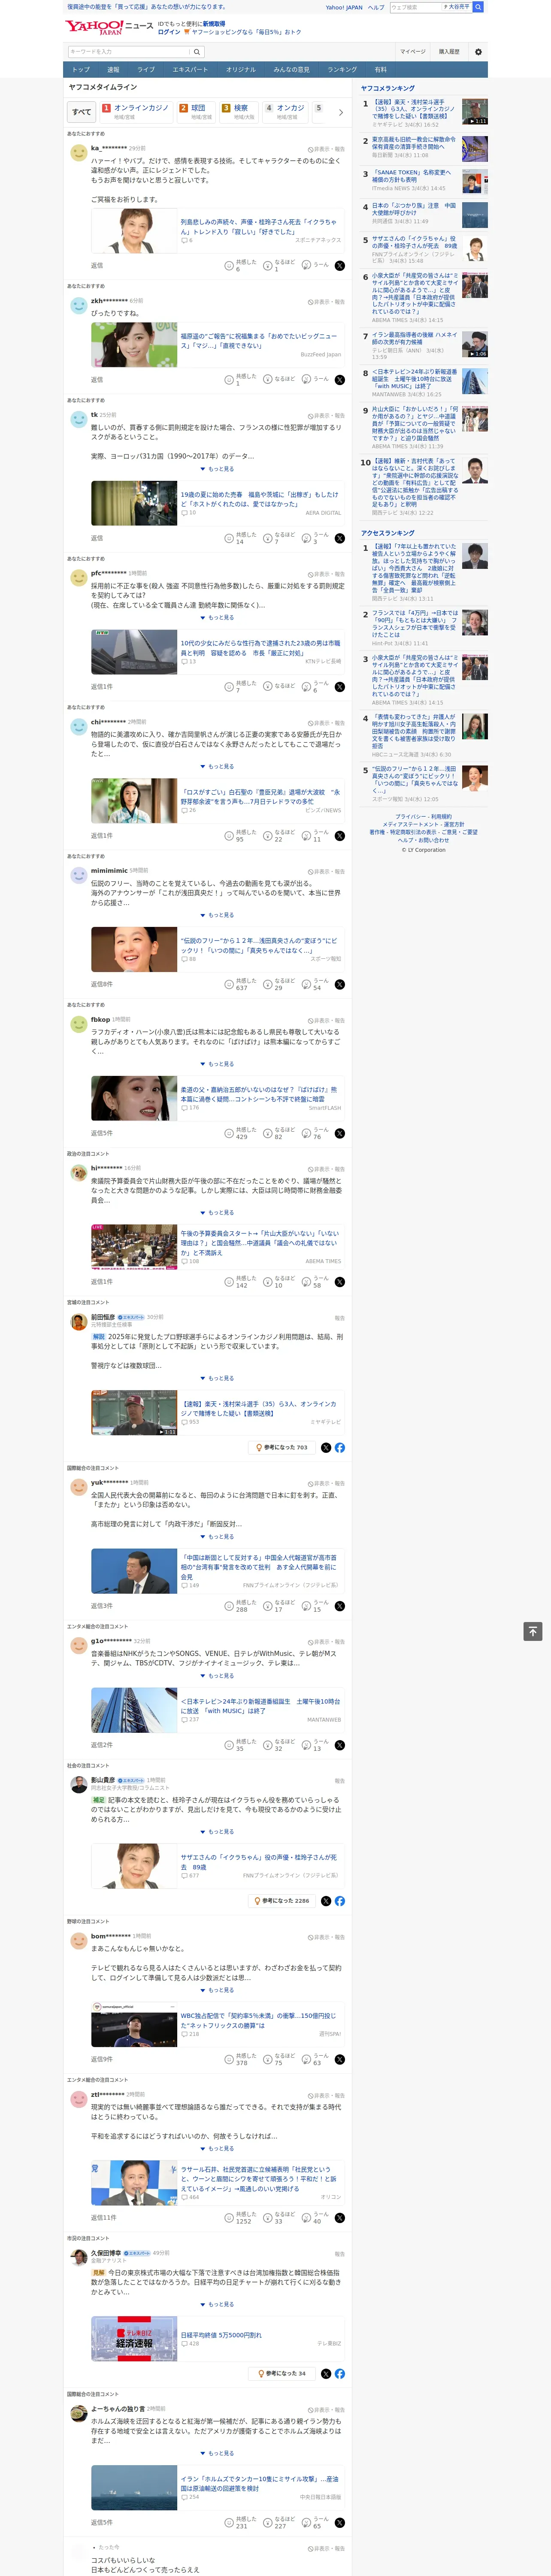
Task: Open the みんなの意見 navigation tab
Action: pyautogui.click(x=291, y=70)
